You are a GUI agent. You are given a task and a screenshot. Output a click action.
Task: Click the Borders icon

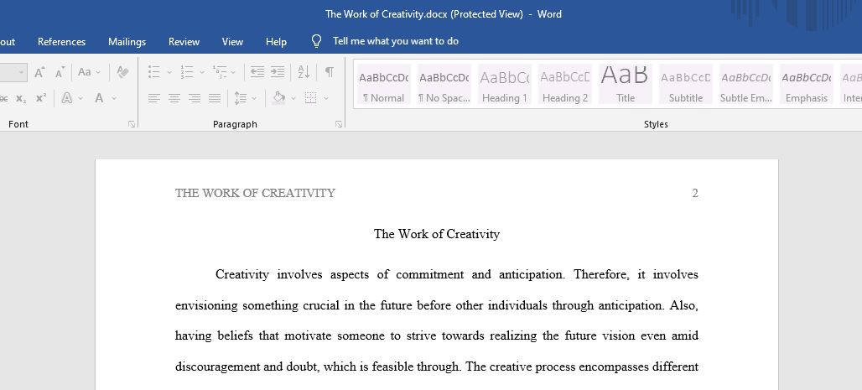pyautogui.click(x=310, y=98)
